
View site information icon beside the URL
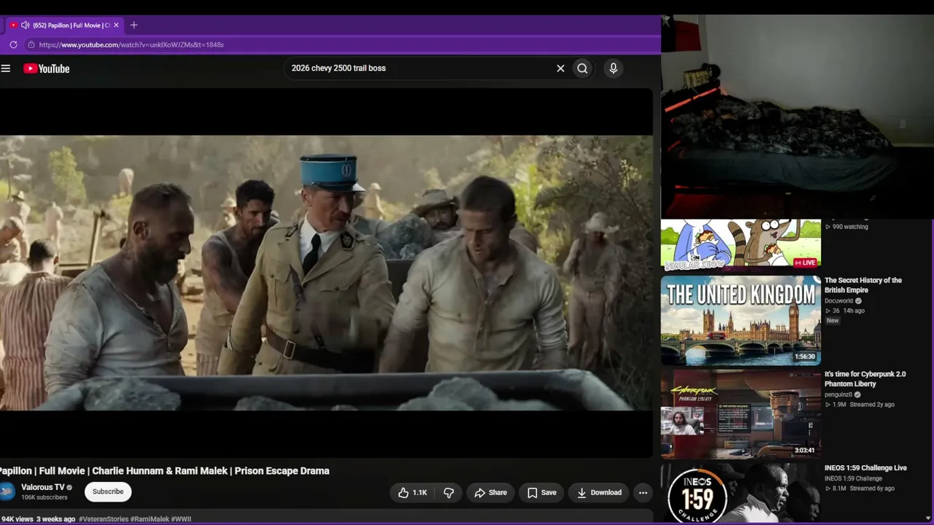point(31,44)
